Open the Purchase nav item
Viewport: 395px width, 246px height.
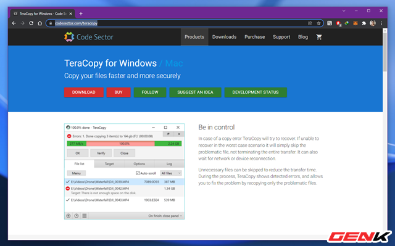pyautogui.click(x=254, y=37)
